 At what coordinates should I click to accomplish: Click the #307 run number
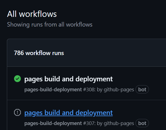(89, 123)
